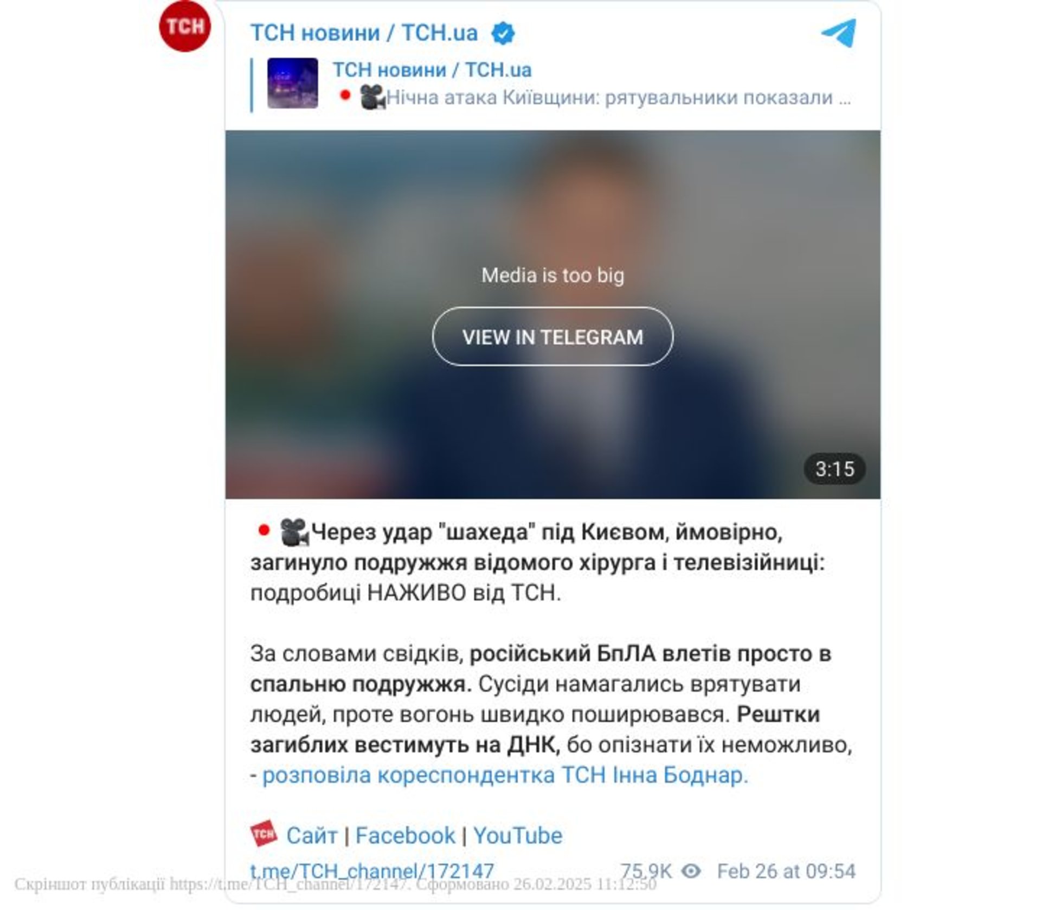Screen dimensions: 1041x910
Task: Click the verified badge next to channel name
Action: (503, 34)
